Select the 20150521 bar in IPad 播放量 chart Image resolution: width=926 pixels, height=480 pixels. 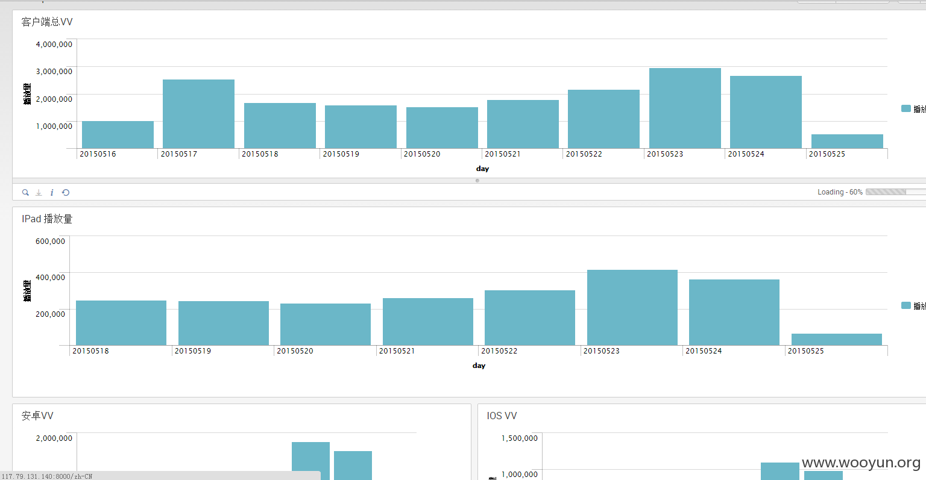point(428,322)
